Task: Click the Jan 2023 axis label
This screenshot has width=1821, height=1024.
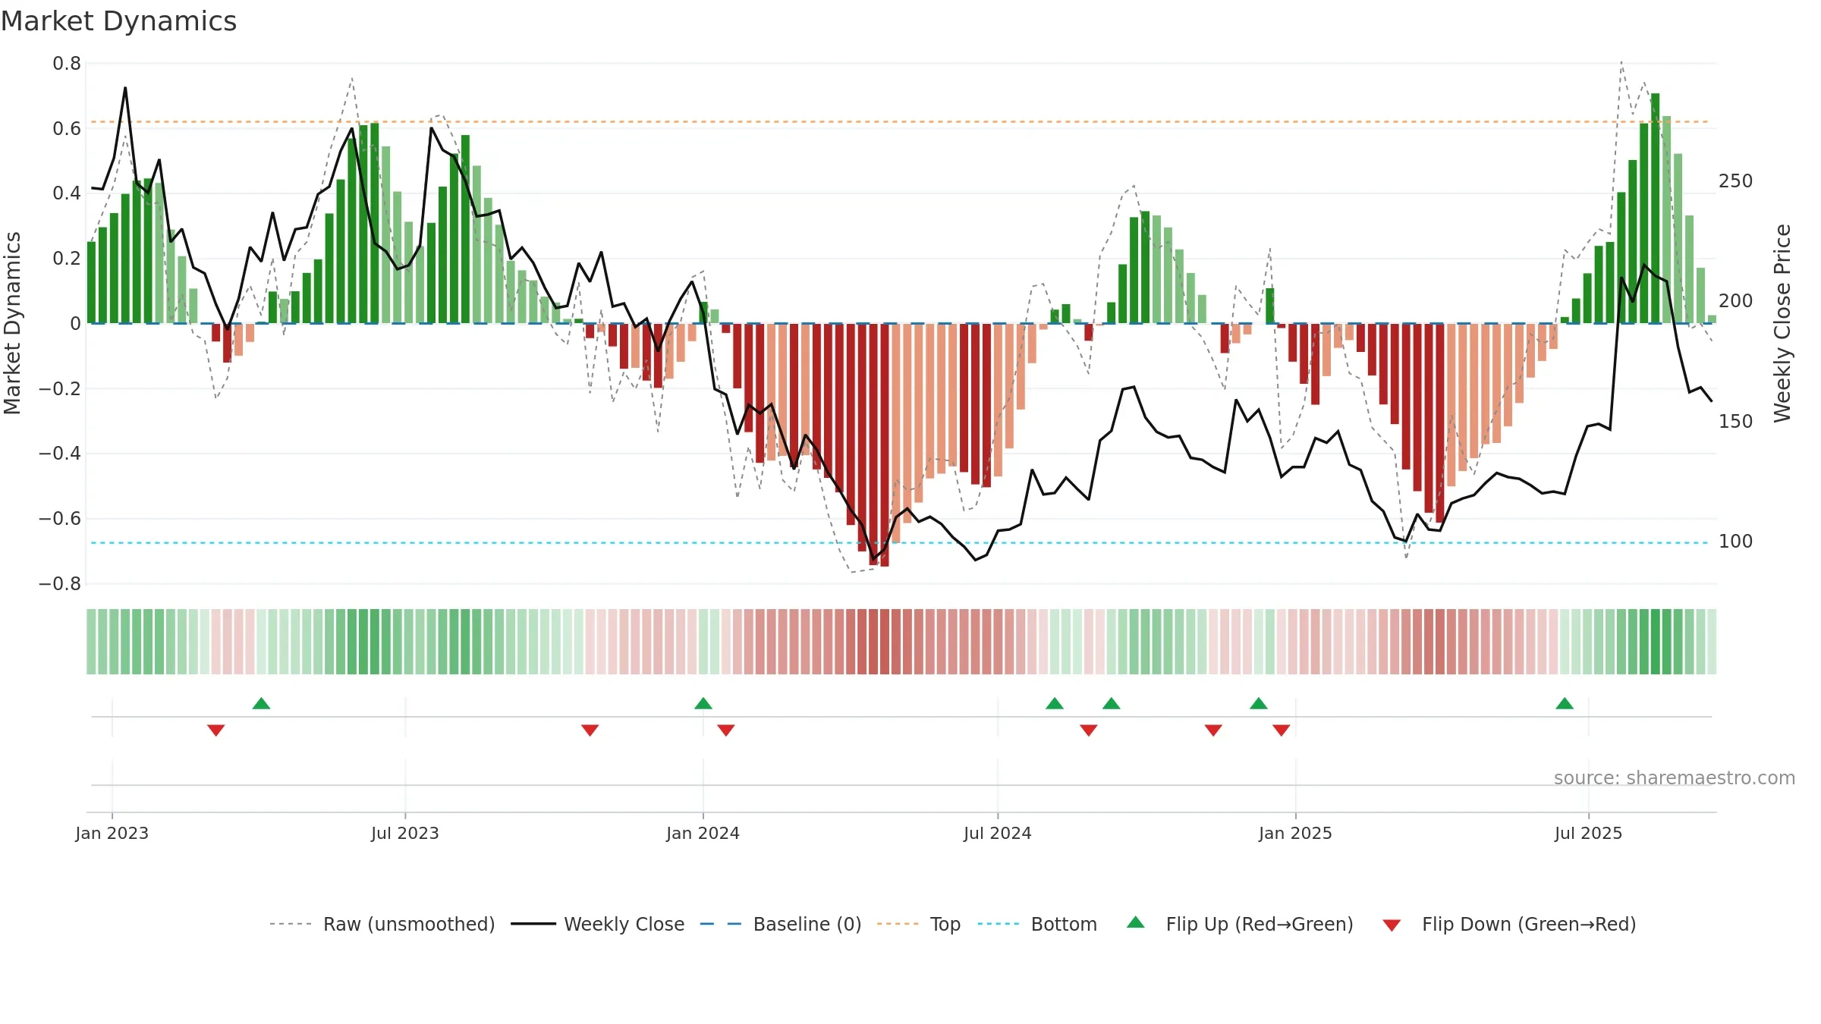Action: tap(112, 833)
